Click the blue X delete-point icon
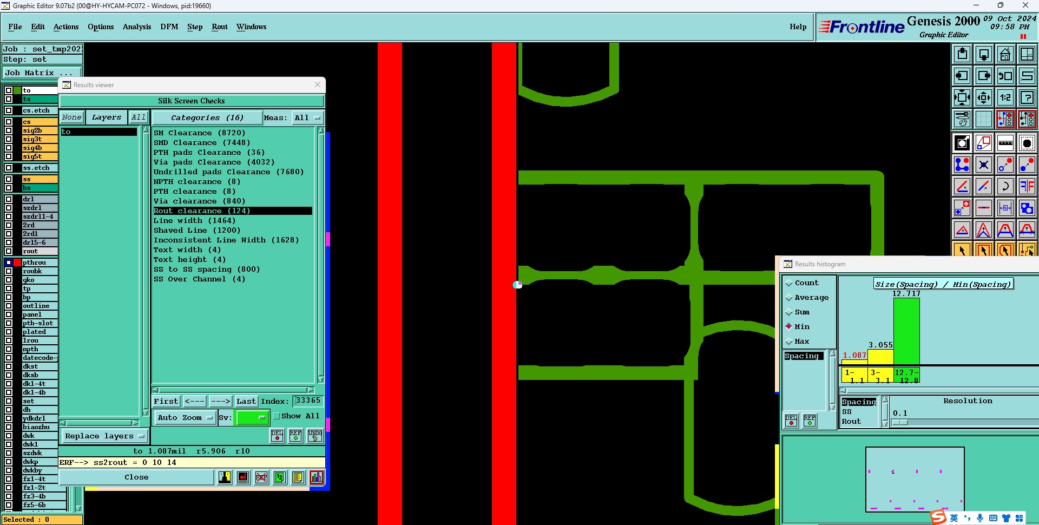The image size is (1039, 525). pyautogui.click(x=984, y=165)
